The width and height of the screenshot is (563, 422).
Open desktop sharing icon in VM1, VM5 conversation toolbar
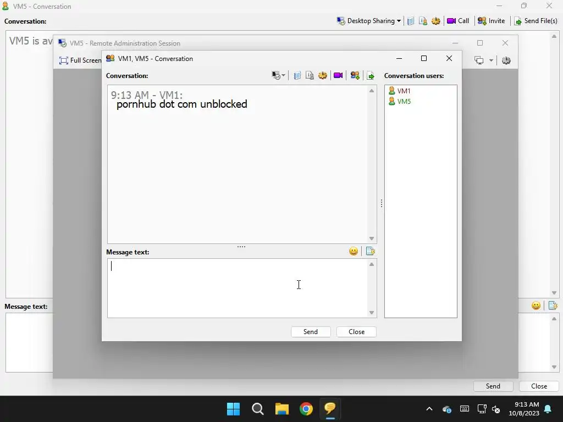[x=278, y=75]
